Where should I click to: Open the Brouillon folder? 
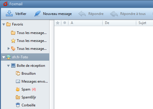click(x=29, y=74)
